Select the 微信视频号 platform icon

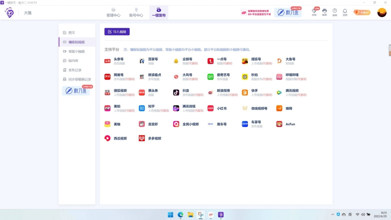tap(245, 108)
